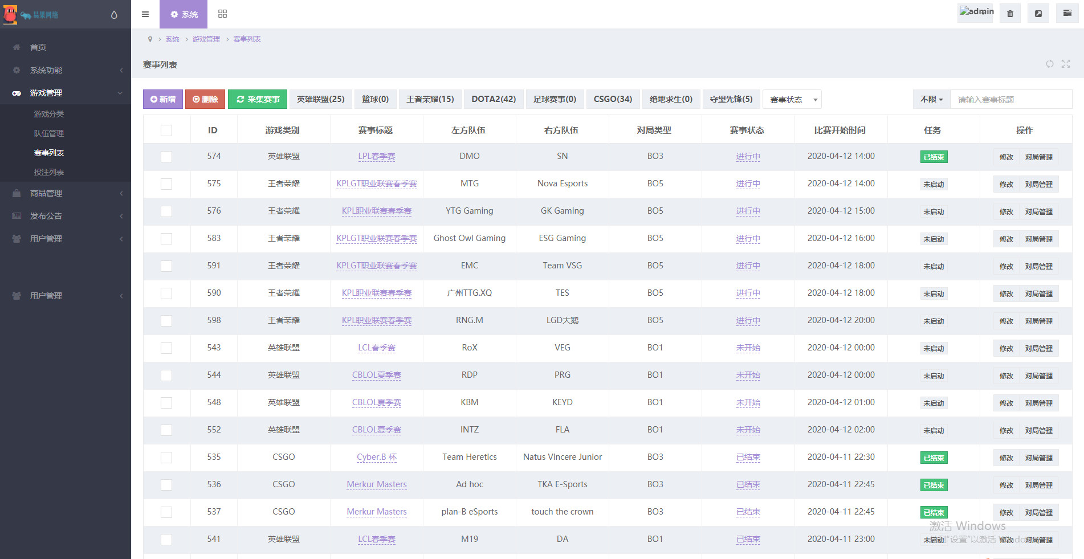Open the grid apps icon in top bar
Screen dimensions: 1084x559
(x=223, y=14)
